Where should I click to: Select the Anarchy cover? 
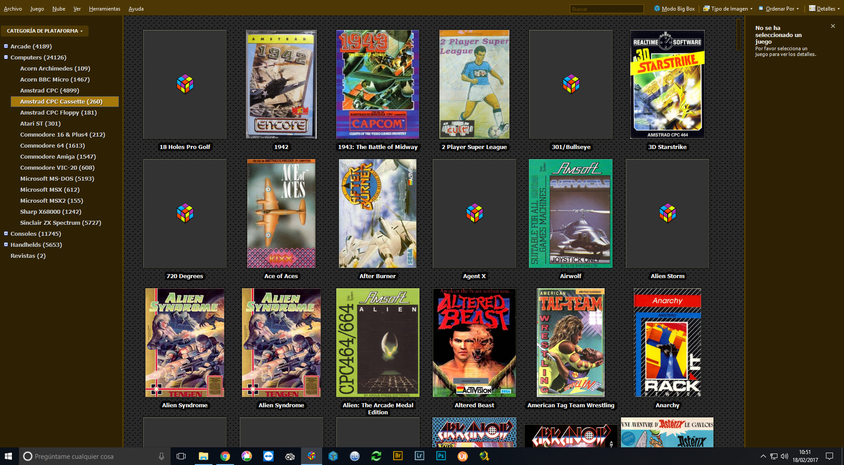click(667, 342)
